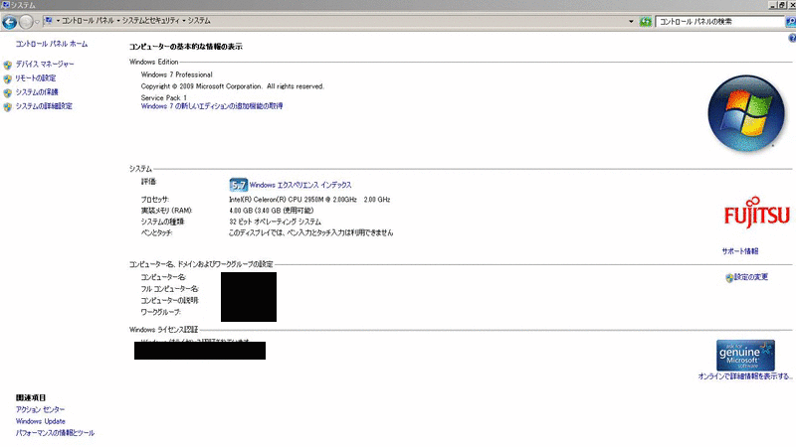The width and height of the screenshot is (796, 447).
Task: Open the address bar history dropdown arrow
Action: (631, 21)
